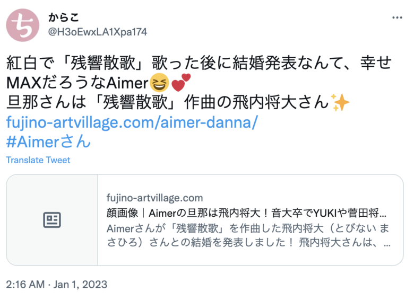Click Translate Tweet
The width and height of the screenshot is (414, 301).
[x=38, y=160]
